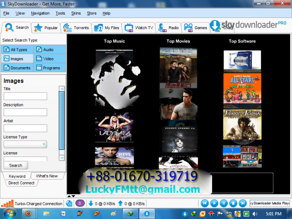Skip to next track in media player

[243, 203]
